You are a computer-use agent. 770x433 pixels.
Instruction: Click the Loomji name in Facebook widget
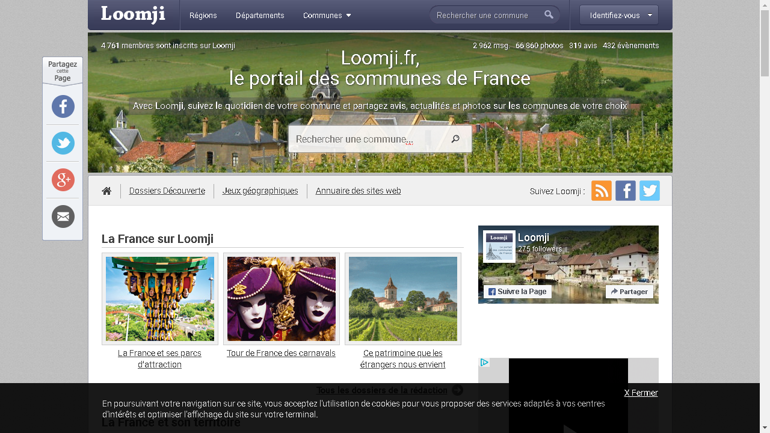tap(534, 238)
